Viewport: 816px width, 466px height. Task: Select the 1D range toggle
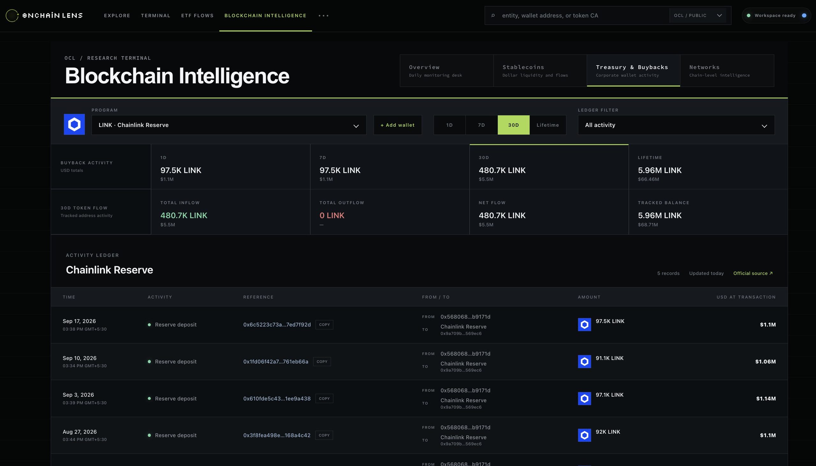click(449, 125)
